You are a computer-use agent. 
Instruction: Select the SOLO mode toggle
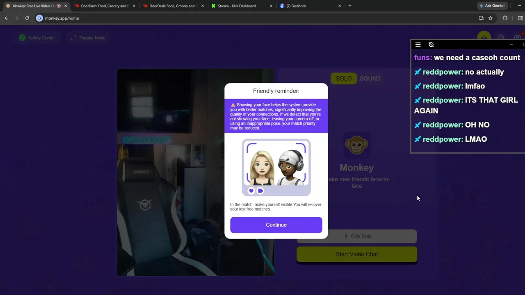[x=344, y=78]
